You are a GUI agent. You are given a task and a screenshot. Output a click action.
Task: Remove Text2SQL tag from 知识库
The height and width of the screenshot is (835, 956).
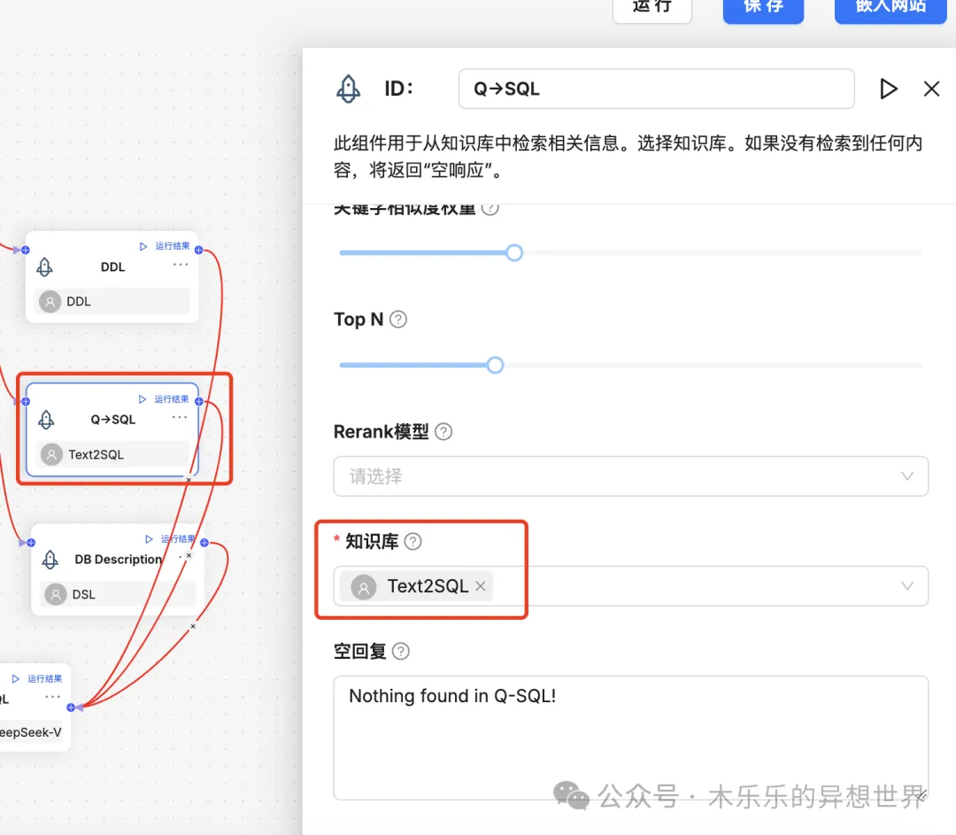(x=481, y=586)
